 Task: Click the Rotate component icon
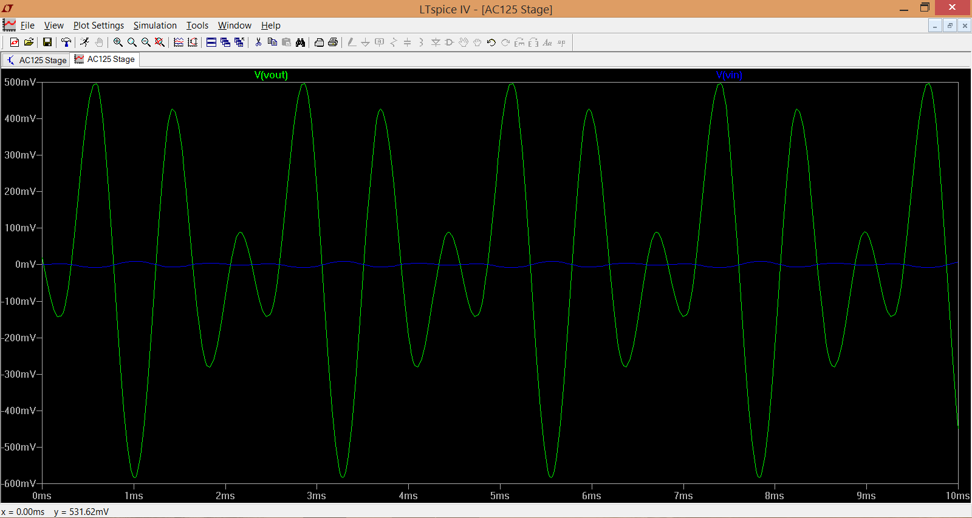coord(519,42)
